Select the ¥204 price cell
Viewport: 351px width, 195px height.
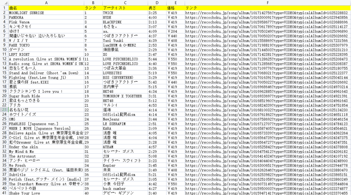[x=176, y=31]
